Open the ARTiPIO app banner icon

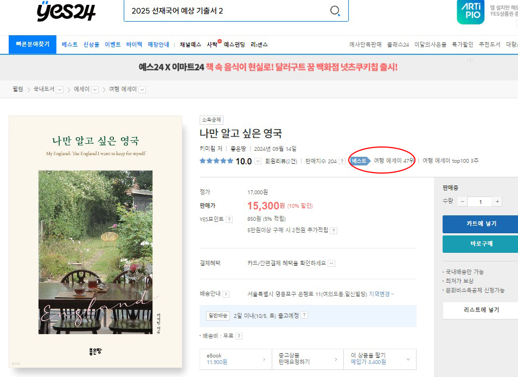470,11
